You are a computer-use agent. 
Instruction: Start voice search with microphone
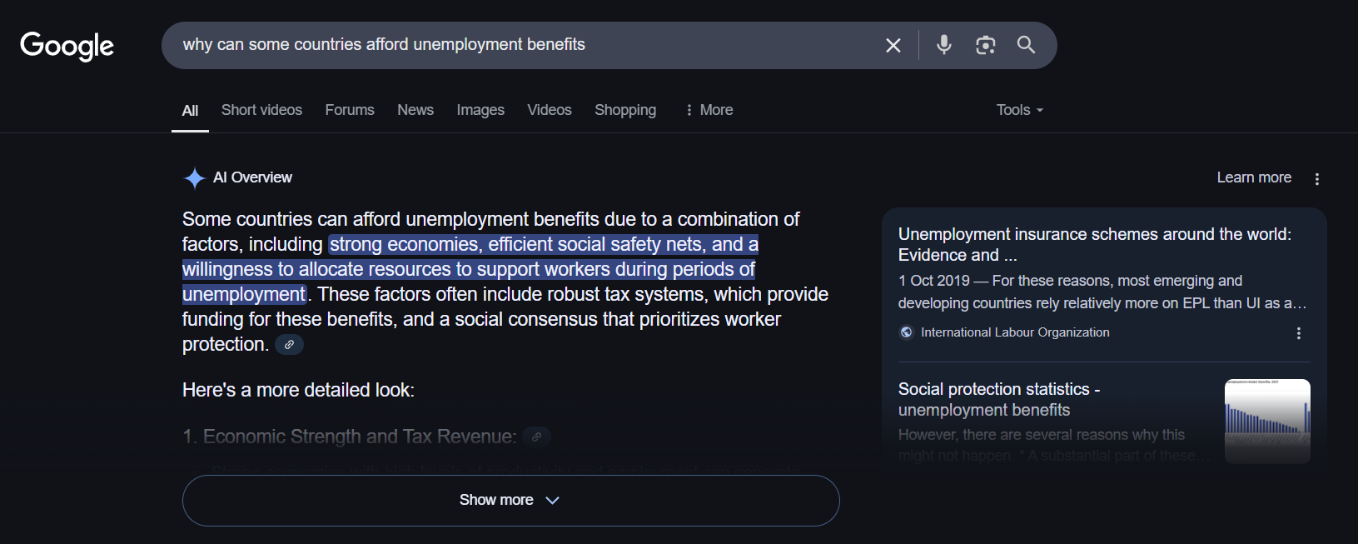943,45
